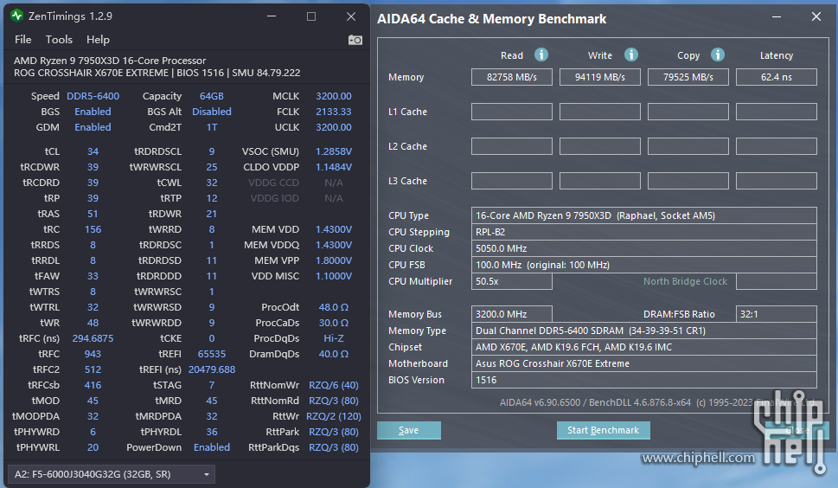
Task: Click the empty L3 Cache Latency field
Action: (x=776, y=181)
